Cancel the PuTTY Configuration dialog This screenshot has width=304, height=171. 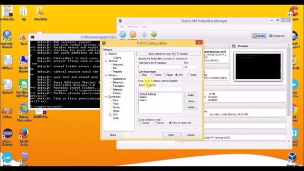click(190, 135)
